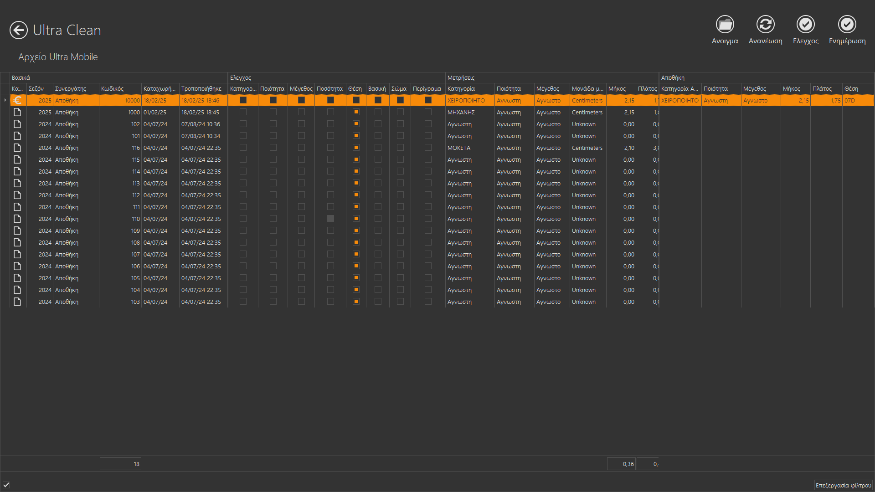875x492 pixels.
Task: Open Επεξεργασία φίλτρου filter editor
Action: (843, 485)
